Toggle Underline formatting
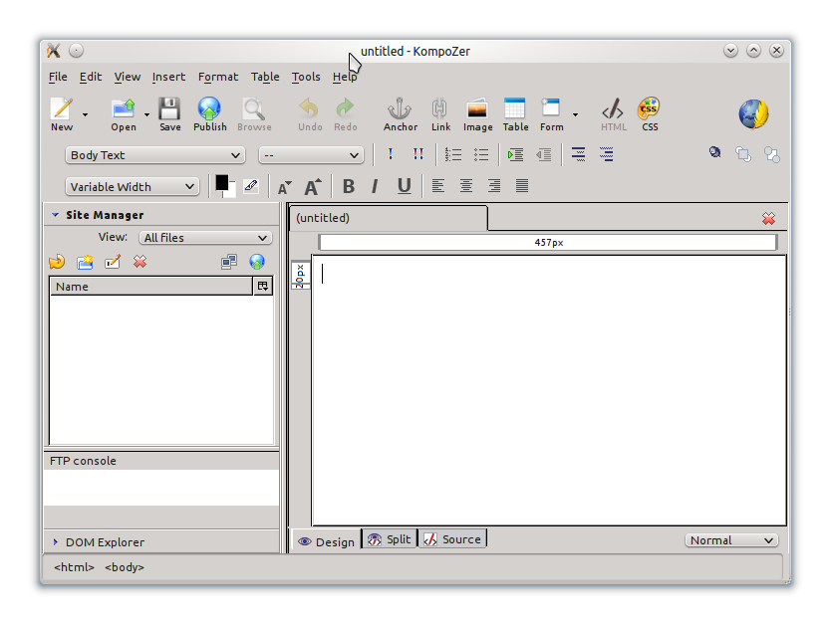831x624 pixels. (x=404, y=186)
